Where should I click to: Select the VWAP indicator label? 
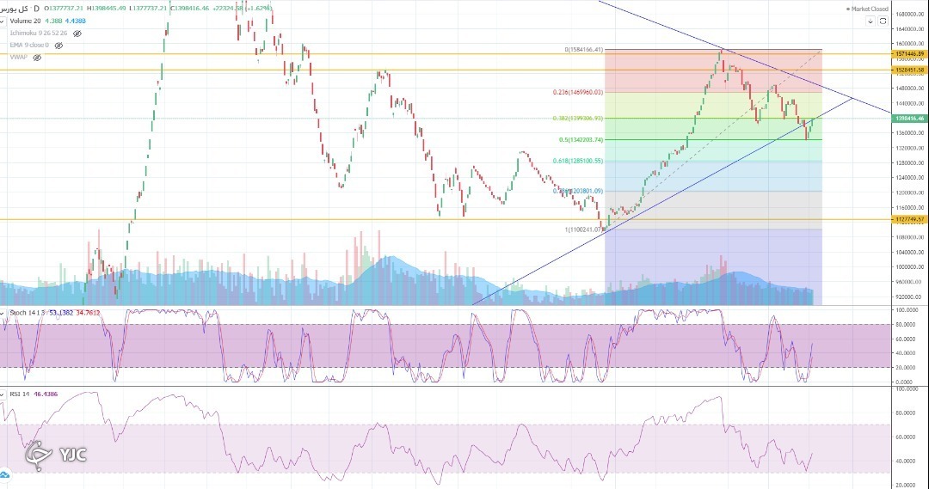coord(18,58)
